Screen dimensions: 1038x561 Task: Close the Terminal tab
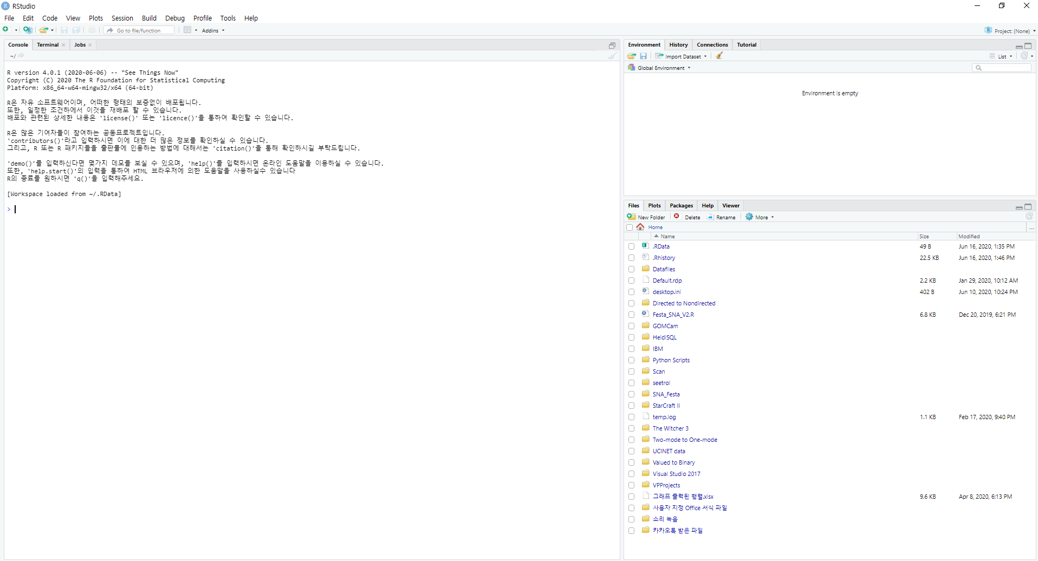[x=64, y=45]
